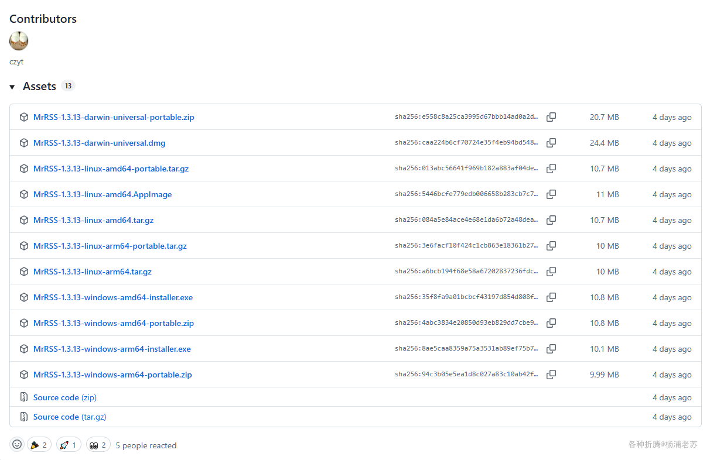Copy sha256 for linux-amd64.AppImage
This screenshot has width=710, height=460.
[551, 194]
